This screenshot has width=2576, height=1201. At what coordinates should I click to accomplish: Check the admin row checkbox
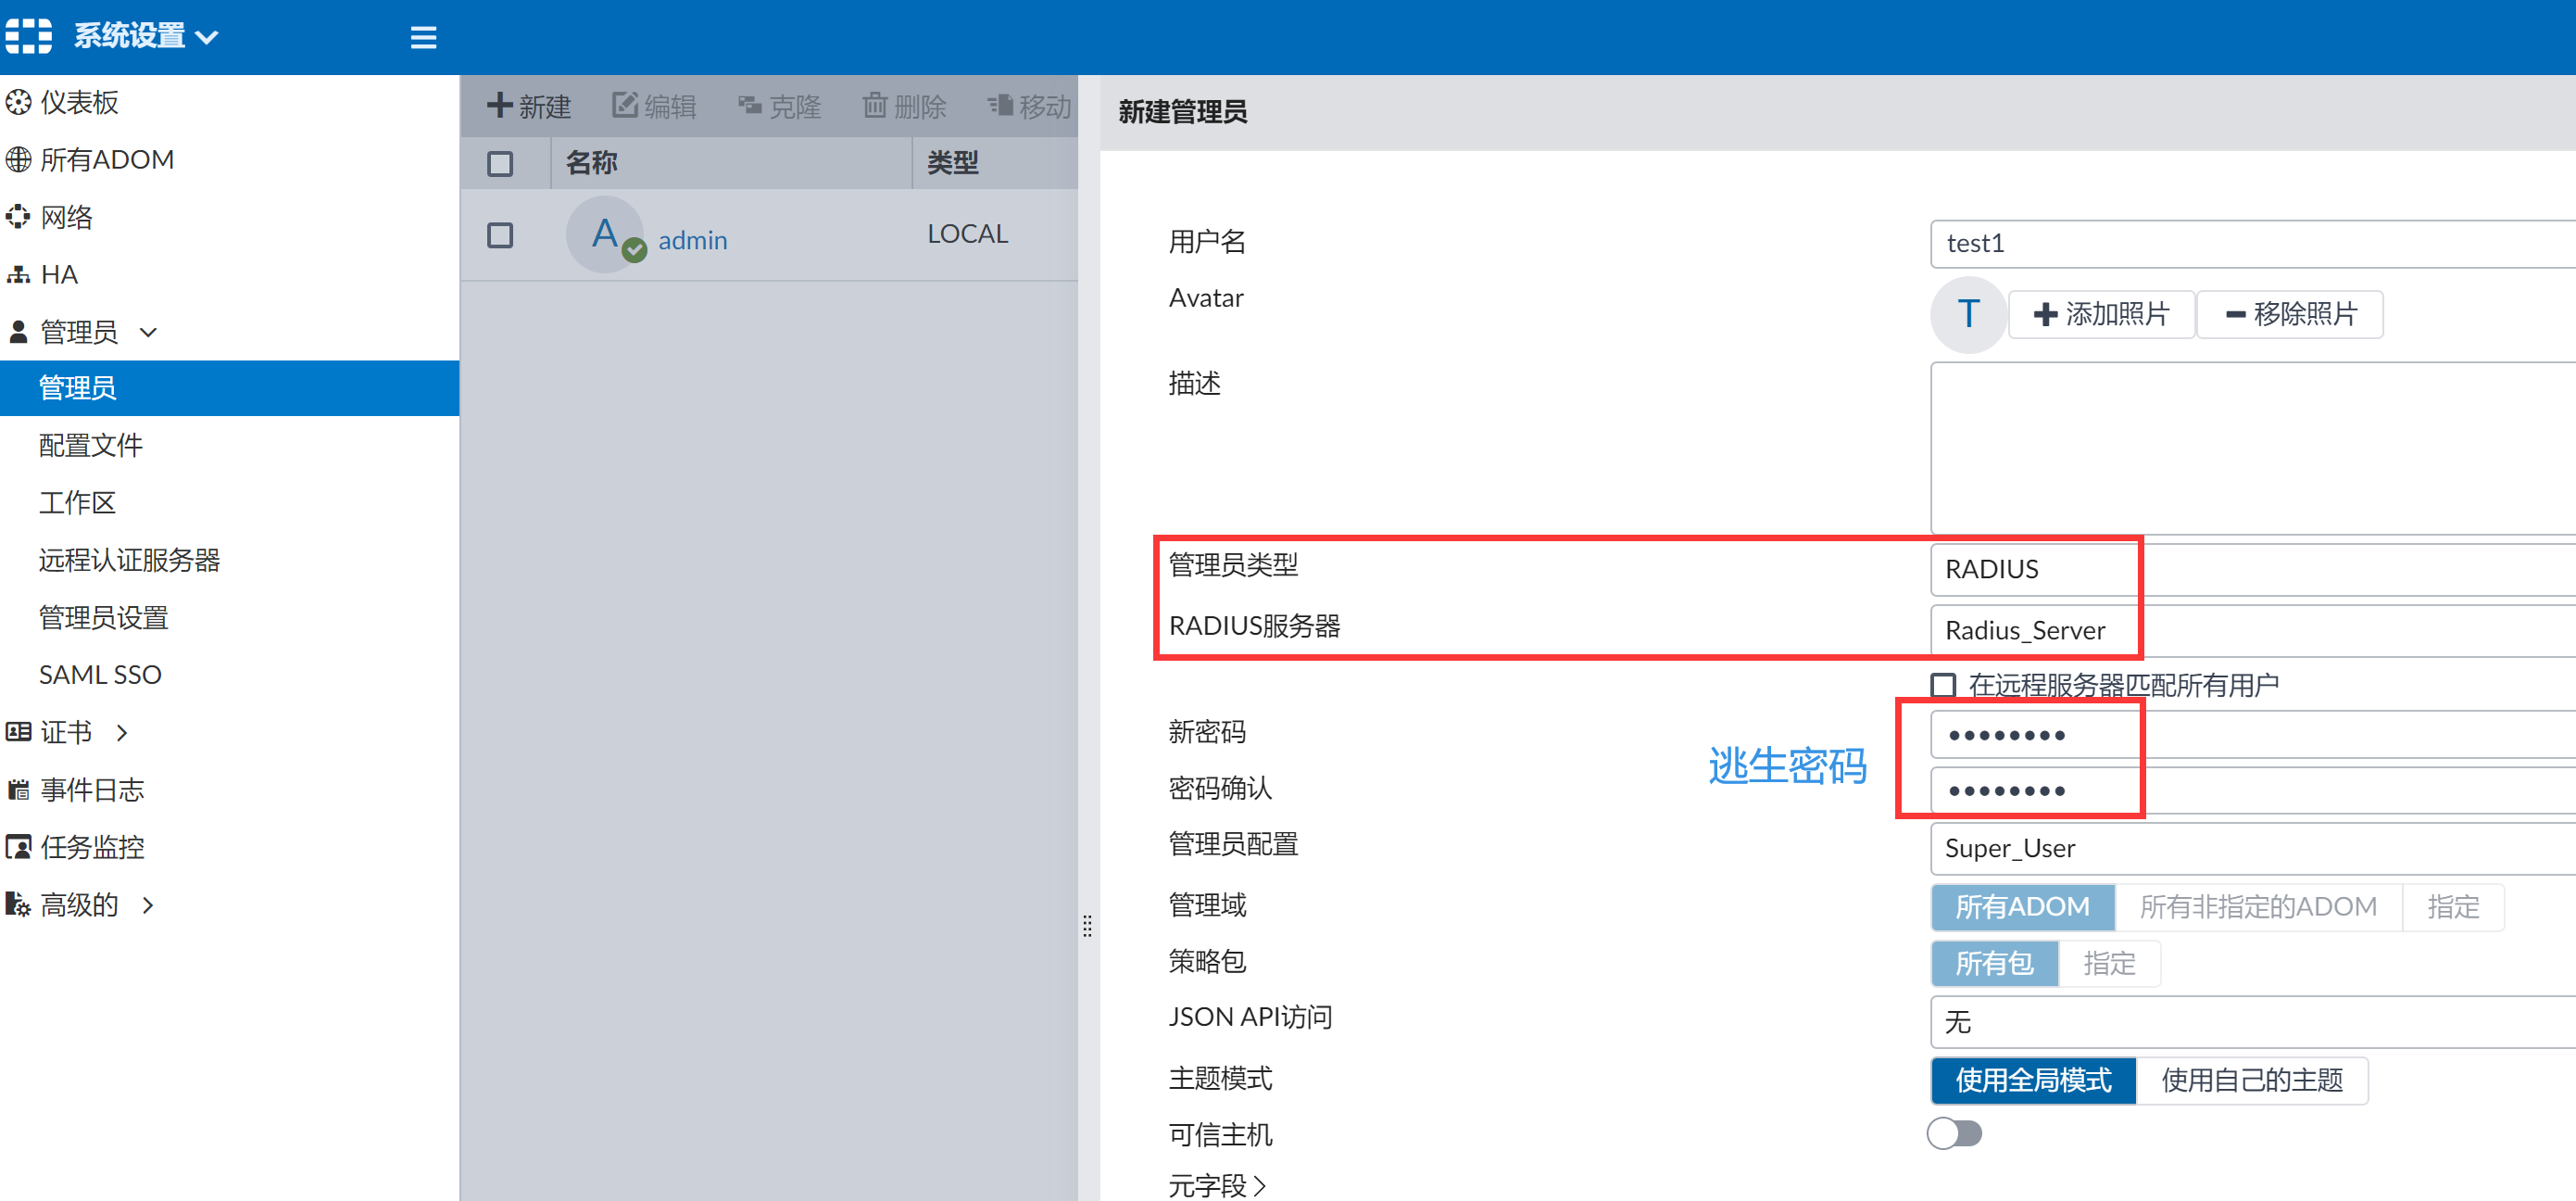500,236
